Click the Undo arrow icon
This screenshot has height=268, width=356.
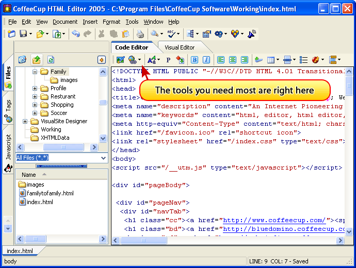click(x=76, y=34)
